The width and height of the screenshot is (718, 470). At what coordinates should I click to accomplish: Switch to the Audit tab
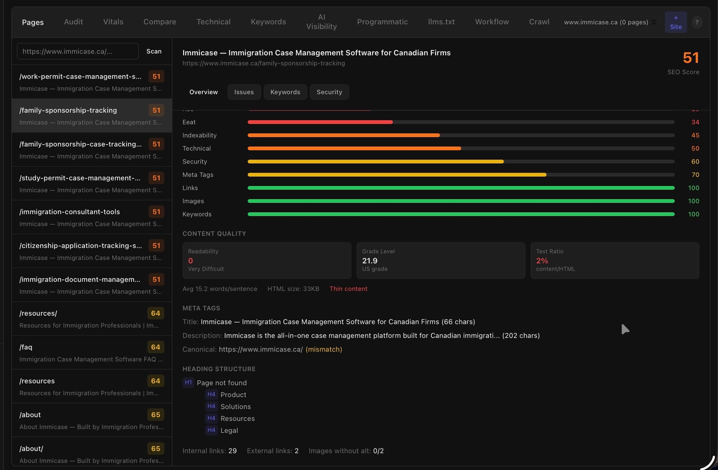click(73, 22)
